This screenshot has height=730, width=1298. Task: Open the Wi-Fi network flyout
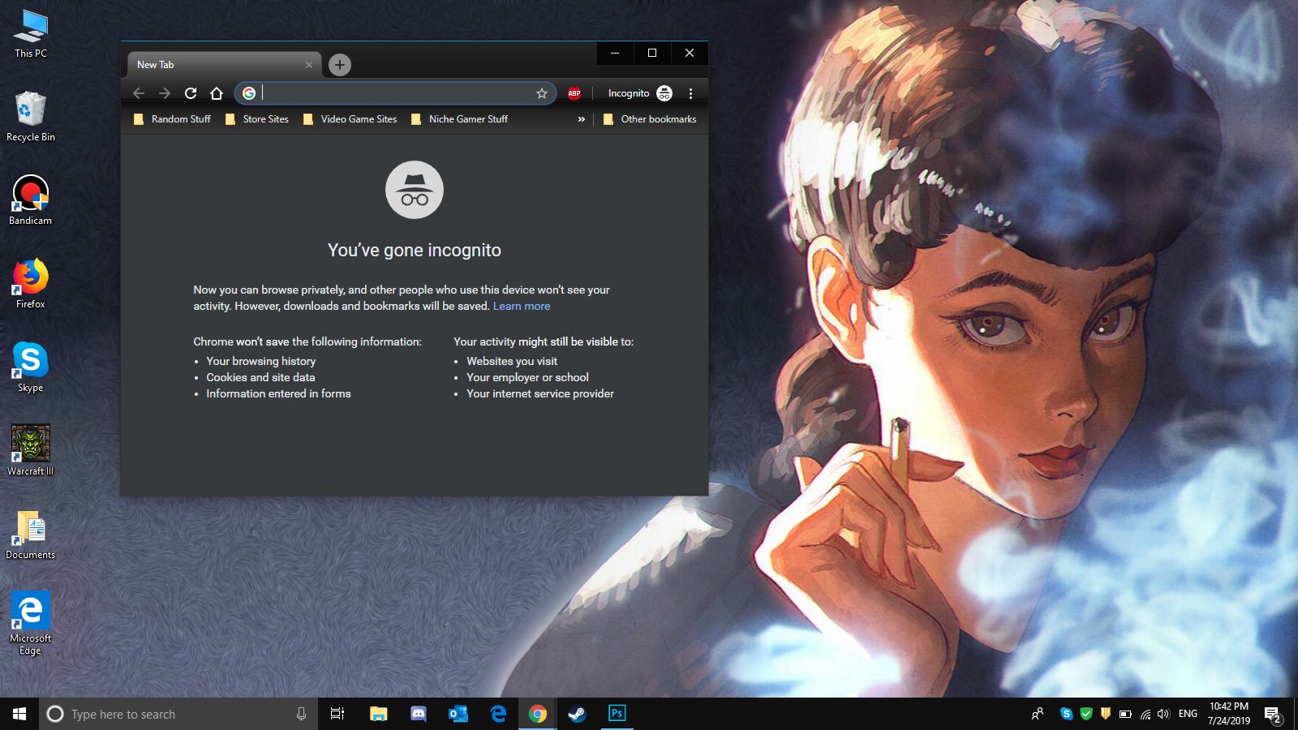click(x=1145, y=714)
